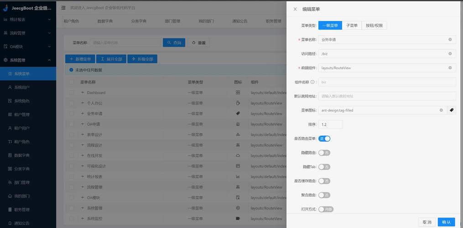Image resolution: width=463 pixels, height=228 pixels.
Task: Click the 业务申请 row tag icon
Action: [238, 114]
